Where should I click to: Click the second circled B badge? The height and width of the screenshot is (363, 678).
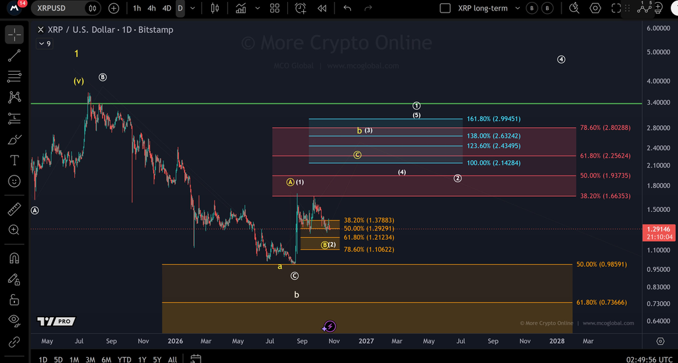point(548,8)
